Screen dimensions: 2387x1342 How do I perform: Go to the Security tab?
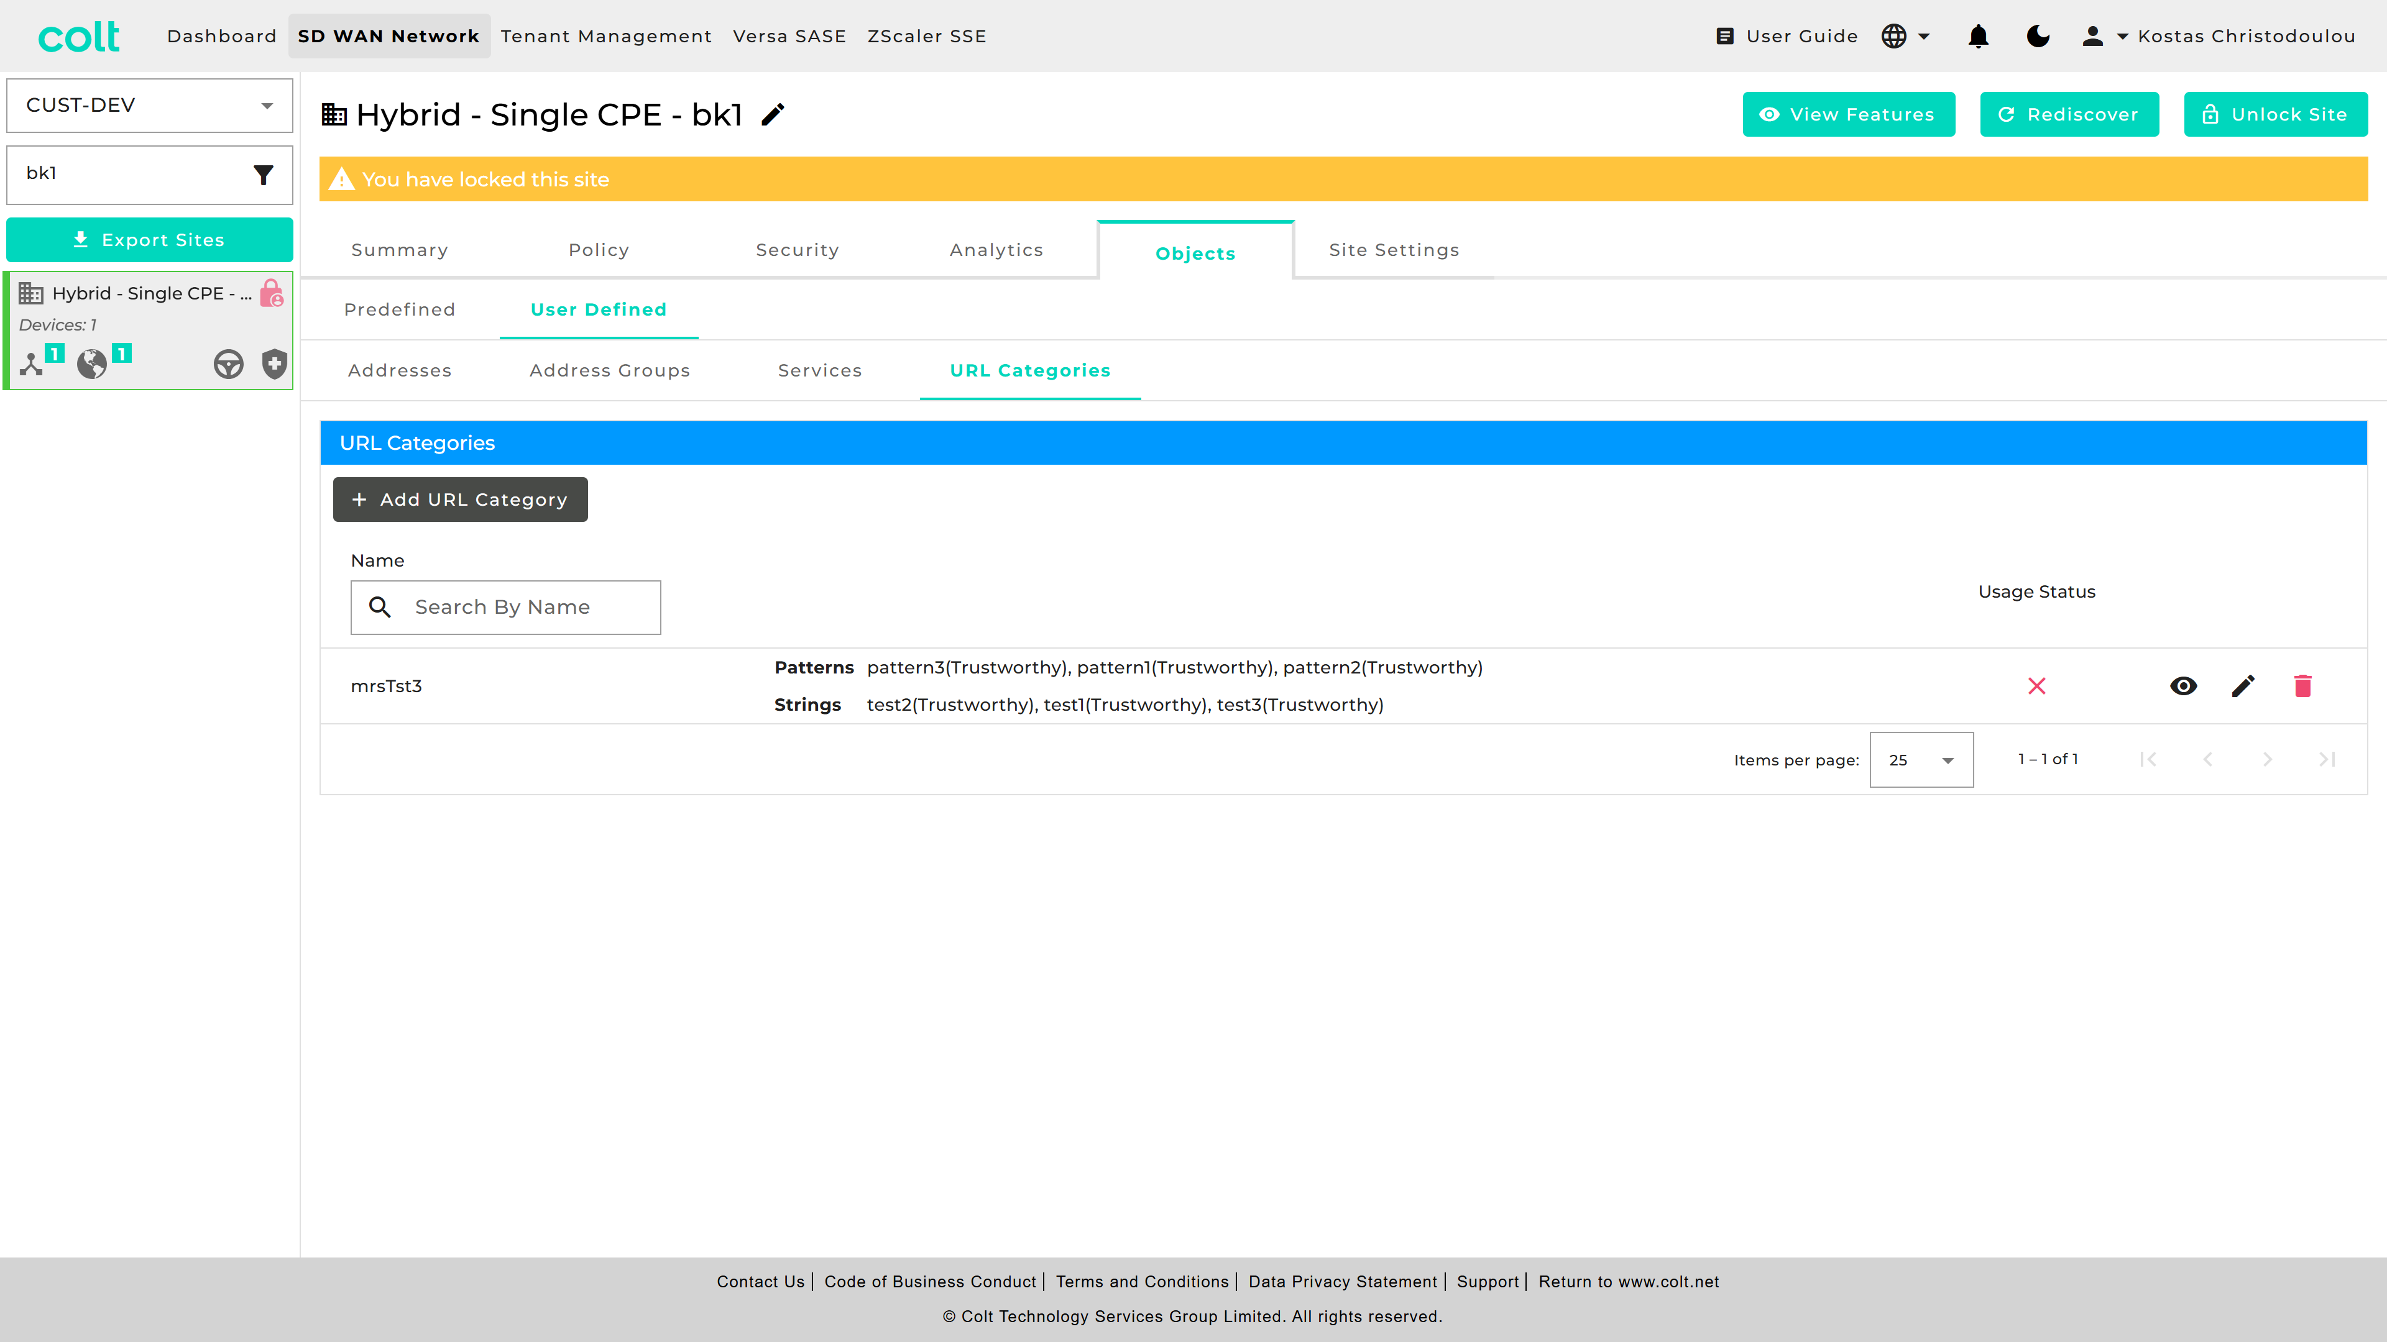pos(797,250)
